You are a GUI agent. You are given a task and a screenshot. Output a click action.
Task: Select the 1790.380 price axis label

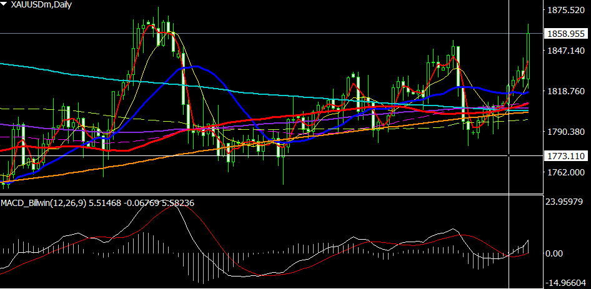pyautogui.click(x=565, y=132)
